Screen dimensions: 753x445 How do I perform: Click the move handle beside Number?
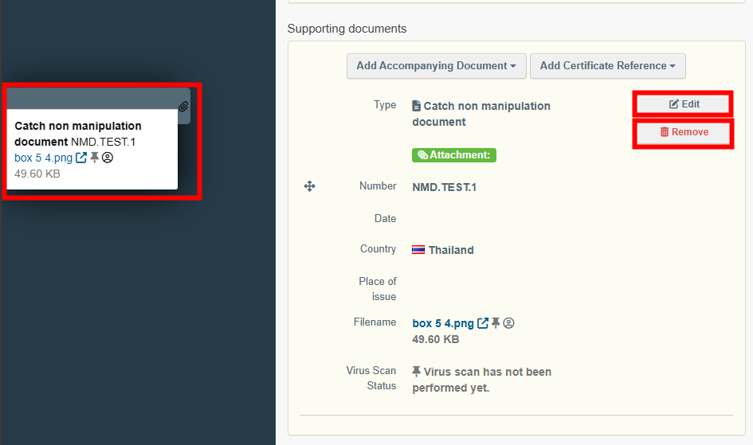click(310, 186)
